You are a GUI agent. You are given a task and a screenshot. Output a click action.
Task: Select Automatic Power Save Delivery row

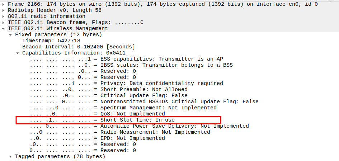pos(139,126)
